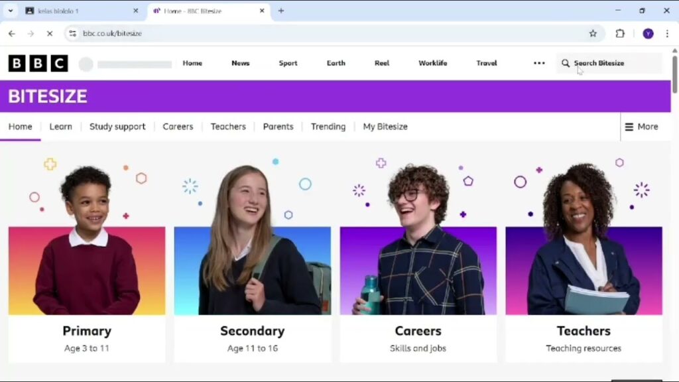Expand the More hamburger menu
This screenshot has height=382, width=679.
(x=641, y=127)
